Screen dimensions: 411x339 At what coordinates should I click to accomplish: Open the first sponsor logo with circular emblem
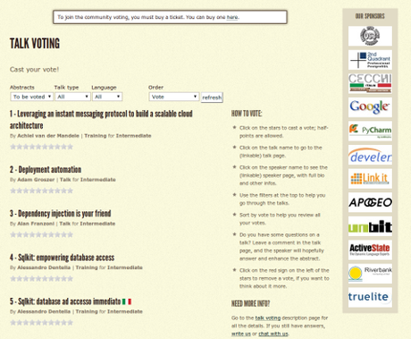pyautogui.click(x=370, y=36)
